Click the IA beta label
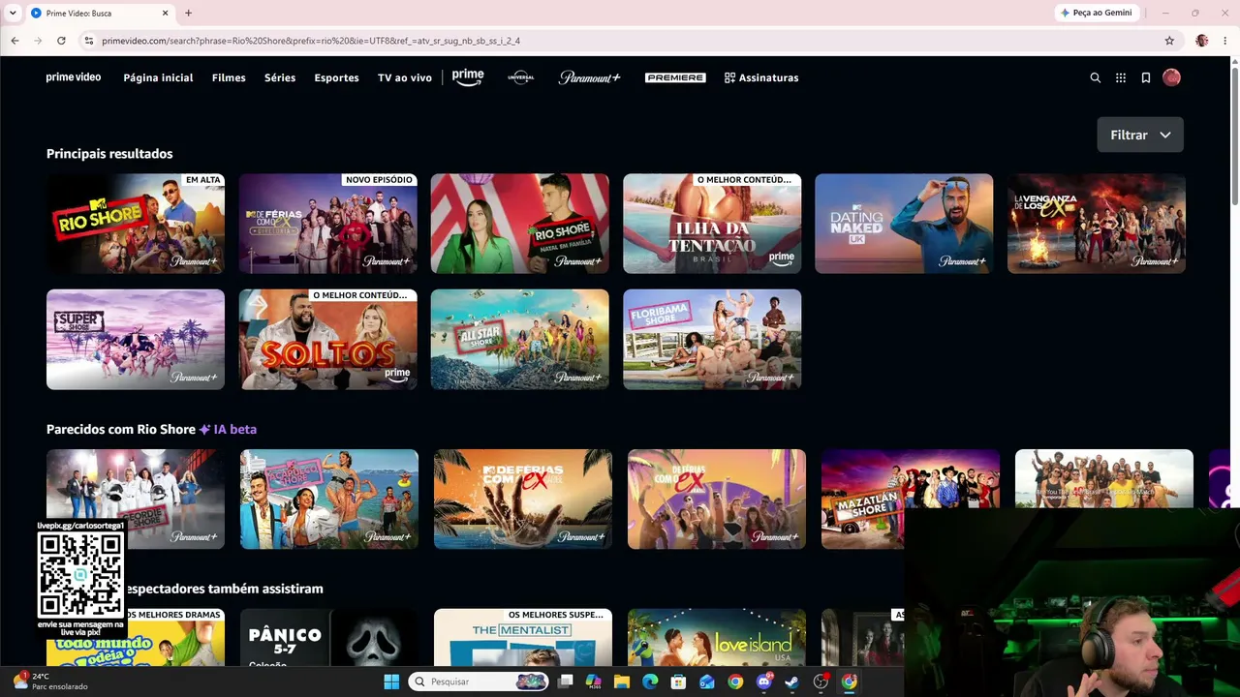 (228, 429)
